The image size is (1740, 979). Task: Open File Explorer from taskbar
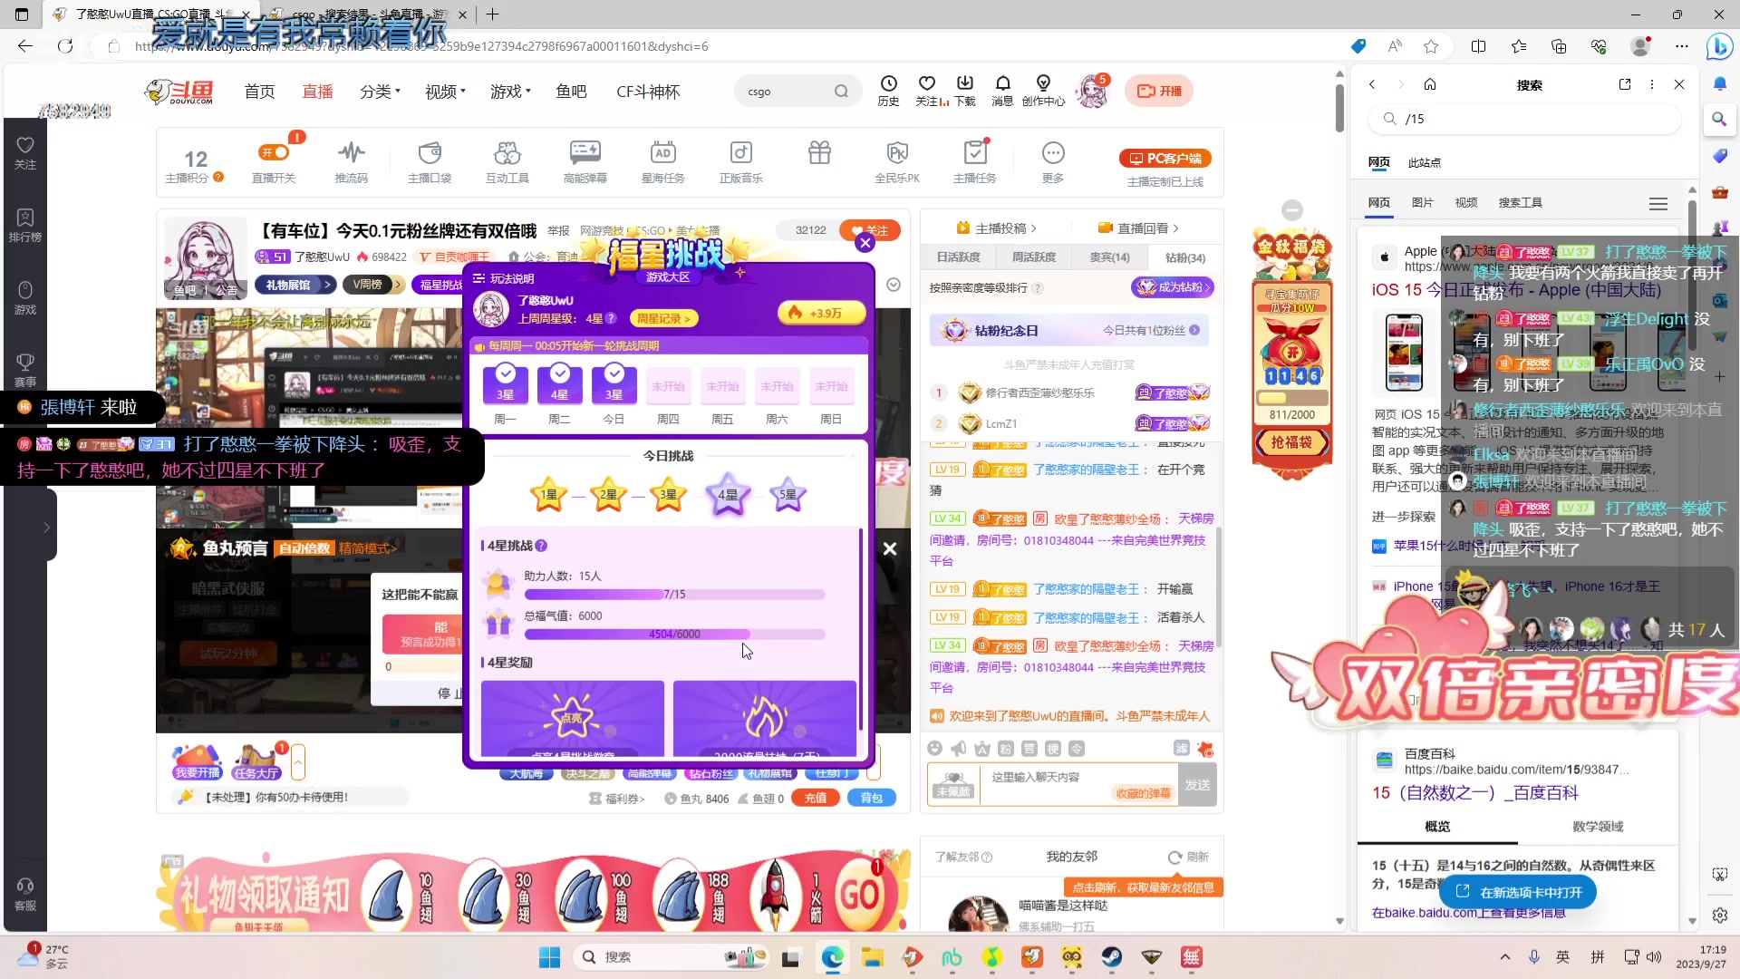point(872,957)
